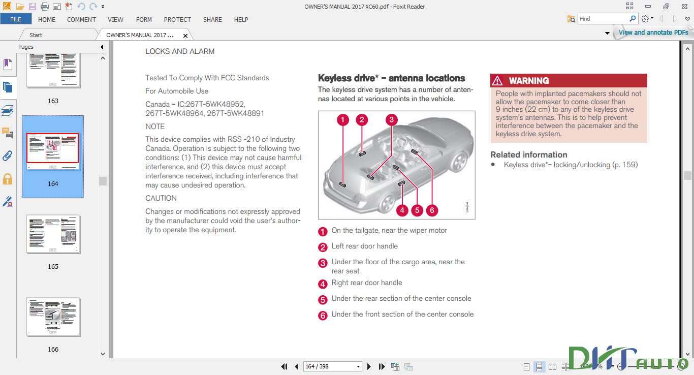The width and height of the screenshot is (694, 375).
Task: Open Keyless drive locking/unlocking (p. 159) link
Action: [x=571, y=165]
